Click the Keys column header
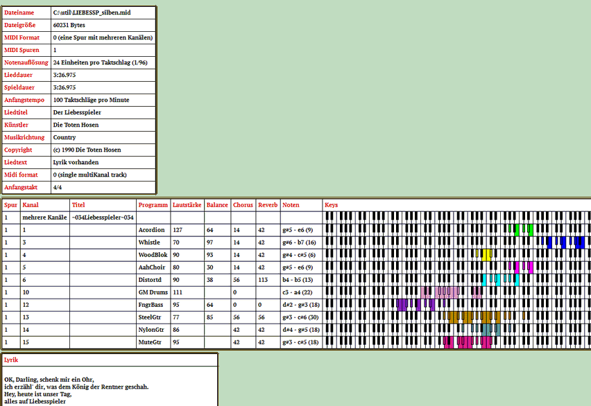591x406 pixels. click(x=332, y=205)
